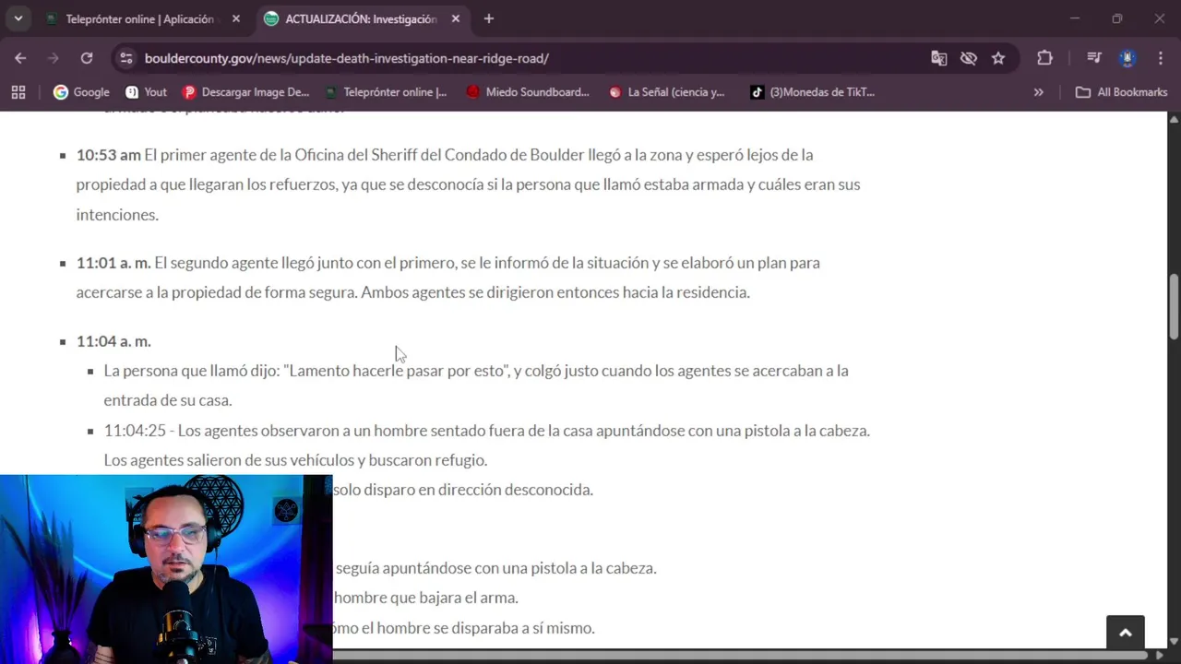Click the 11:04 a. m. timestamp heading
1181x664 pixels.
[113, 341]
